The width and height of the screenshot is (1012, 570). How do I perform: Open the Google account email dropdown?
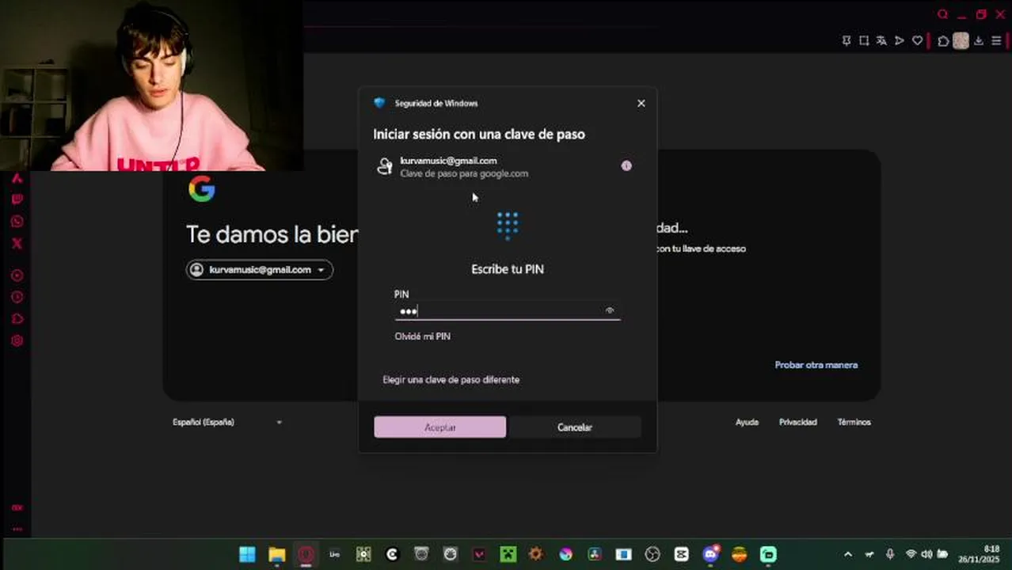pos(260,270)
